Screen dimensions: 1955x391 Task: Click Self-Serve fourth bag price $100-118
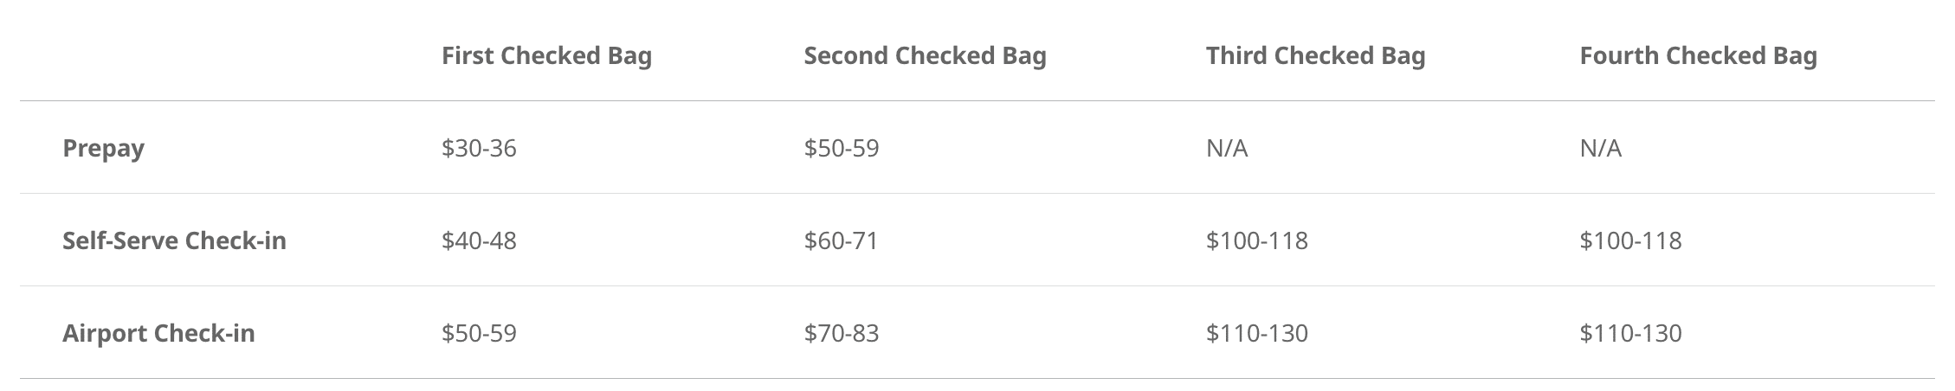point(1630,240)
